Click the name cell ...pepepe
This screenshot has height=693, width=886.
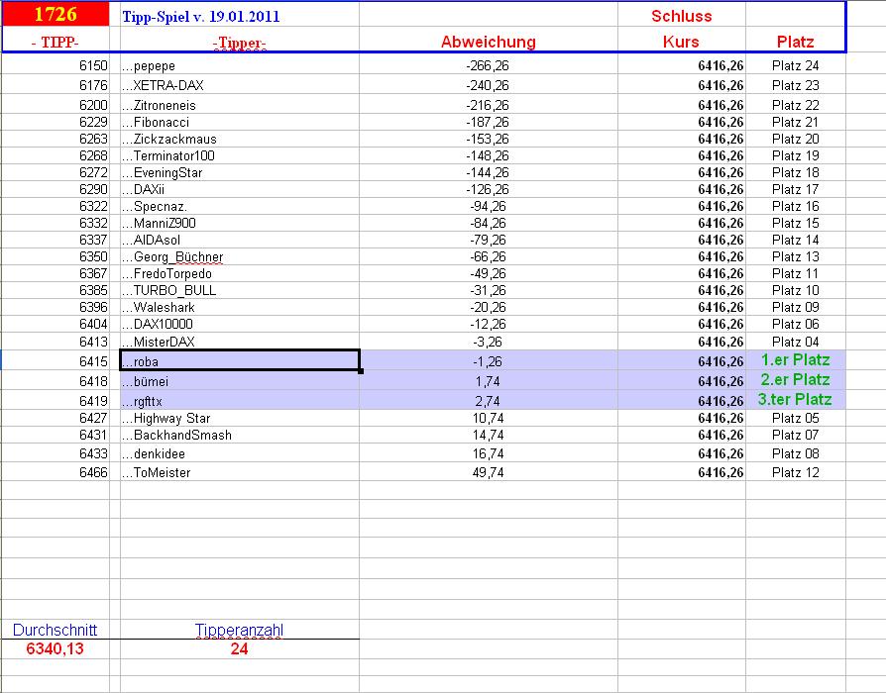point(240,65)
